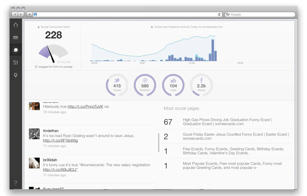Open the 2.2k Facebook Shares circle
Screen dimensions: 307x196
tap(201, 85)
